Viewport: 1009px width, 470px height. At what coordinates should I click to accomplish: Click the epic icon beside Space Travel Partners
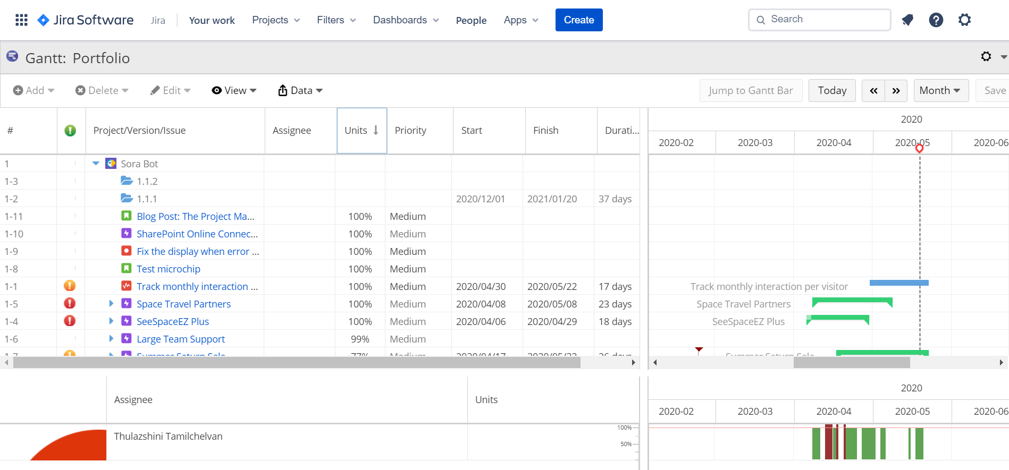[x=127, y=303]
